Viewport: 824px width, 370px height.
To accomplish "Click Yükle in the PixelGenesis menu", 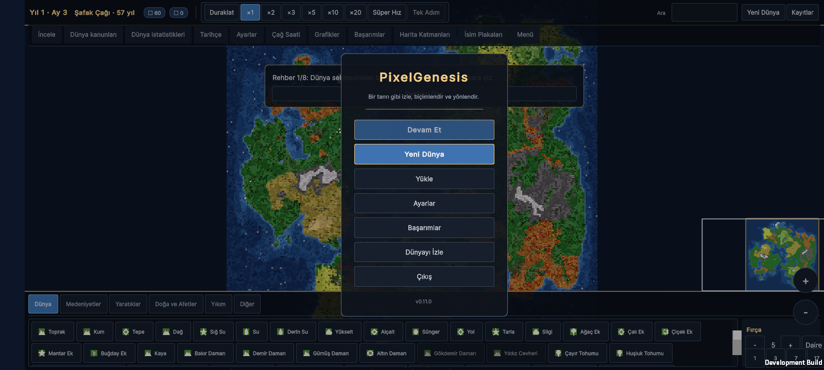I will pyautogui.click(x=424, y=179).
